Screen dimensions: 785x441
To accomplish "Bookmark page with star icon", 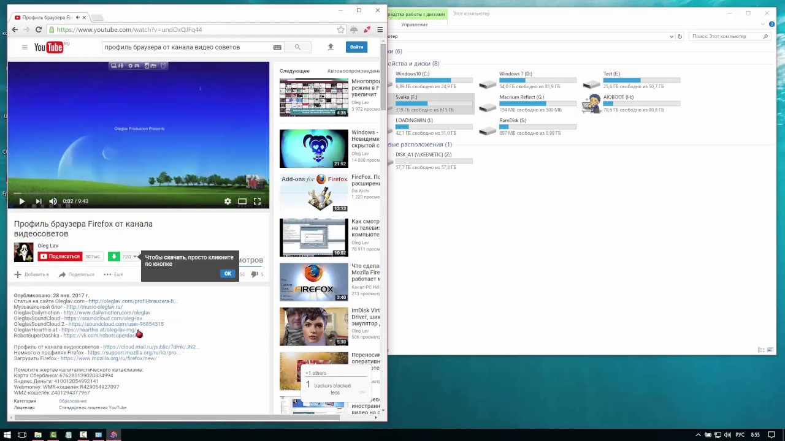I will [x=340, y=29].
